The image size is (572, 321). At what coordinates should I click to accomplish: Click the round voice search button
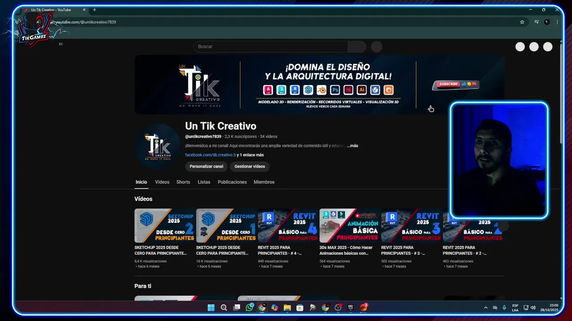(x=377, y=46)
